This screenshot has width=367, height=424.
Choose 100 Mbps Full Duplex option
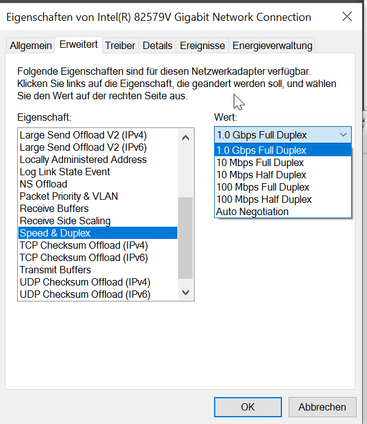283,187
